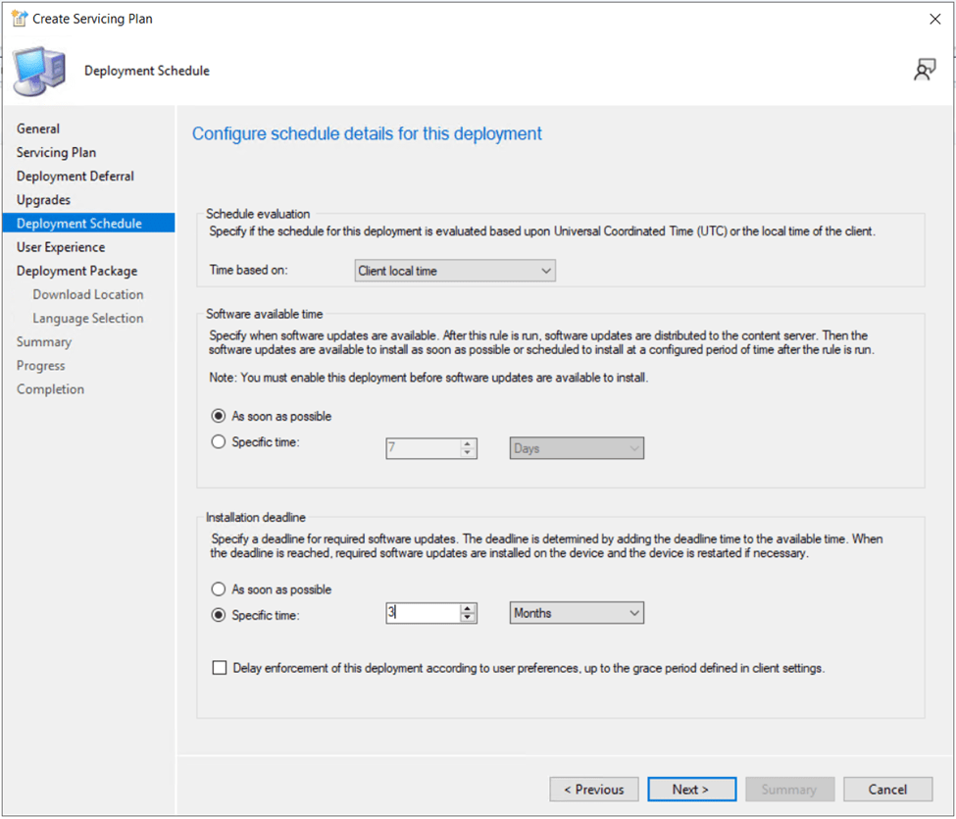The width and height of the screenshot is (956, 819).
Task: Click the feedback person icon at top right
Action: pyautogui.click(x=924, y=70)
